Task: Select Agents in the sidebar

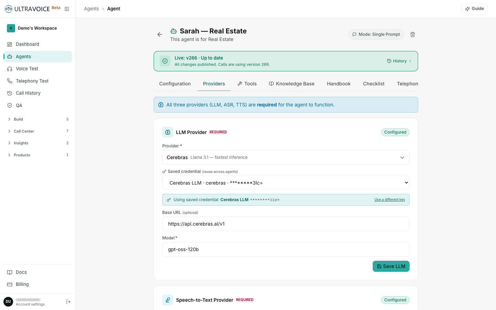Action: (38, 56)
